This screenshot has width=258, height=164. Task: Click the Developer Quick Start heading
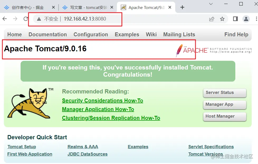tap(37, 137)
